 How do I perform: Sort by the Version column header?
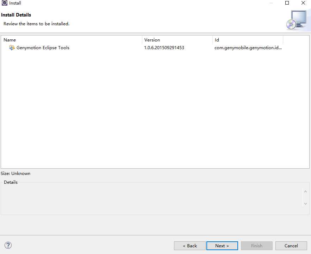[x=177, y=40]
